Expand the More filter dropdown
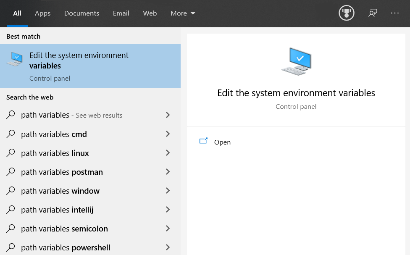 coord(183,13)
